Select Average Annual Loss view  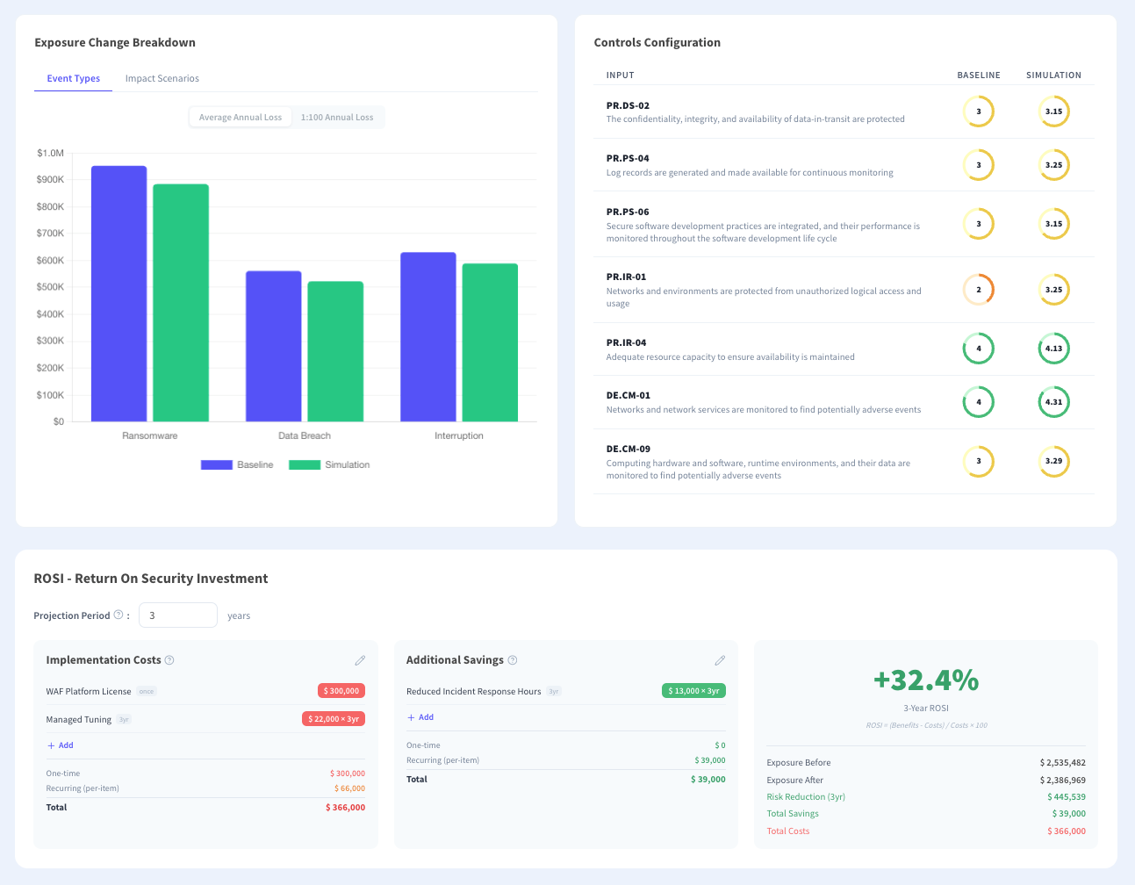tap(241, 117)
